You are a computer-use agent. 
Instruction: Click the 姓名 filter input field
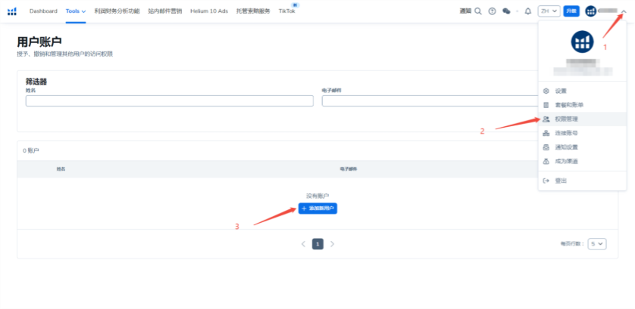click(x=169, y=101)
